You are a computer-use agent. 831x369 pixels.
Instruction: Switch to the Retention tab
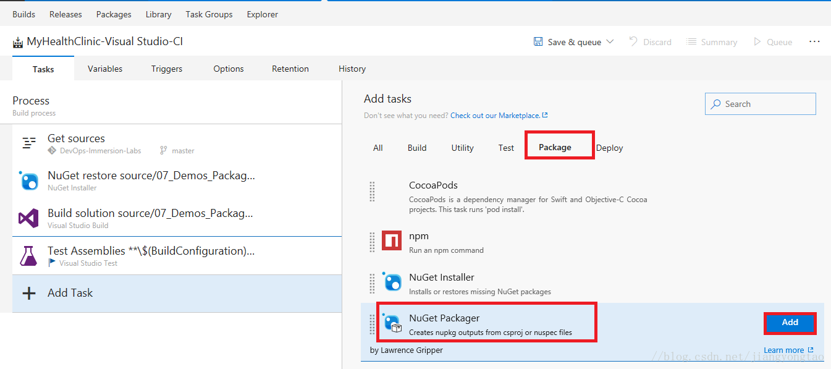290,69
